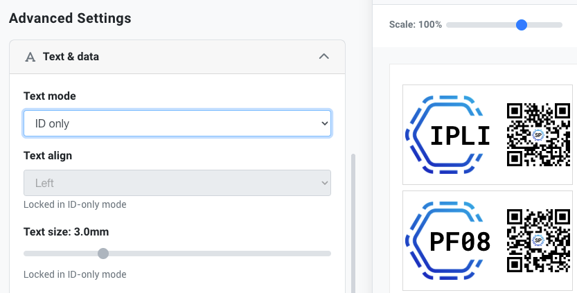Collapse the Text & data section chevron

point(324,57)
